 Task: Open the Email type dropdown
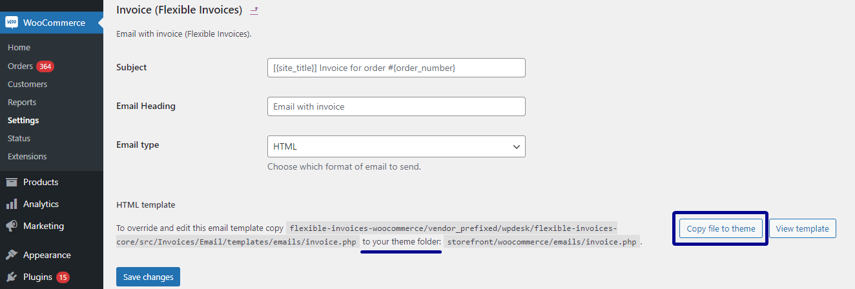[x=396, y=146]
